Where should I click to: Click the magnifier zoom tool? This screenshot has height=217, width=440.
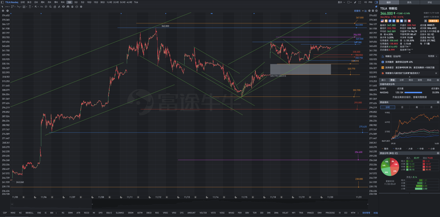[x=50, y=7]
